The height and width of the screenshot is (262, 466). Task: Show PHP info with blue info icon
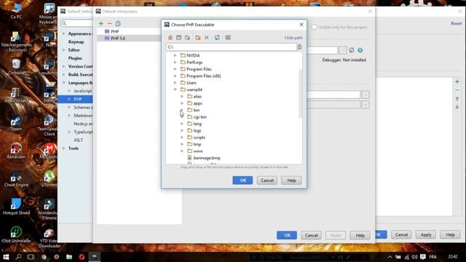point(360,50)
